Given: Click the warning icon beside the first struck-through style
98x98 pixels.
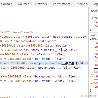Looking at the screenshot, I should tap(92, 76).
